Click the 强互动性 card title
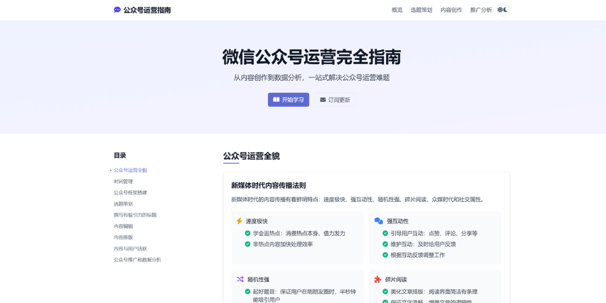606x303 pixels. [398, 221]
